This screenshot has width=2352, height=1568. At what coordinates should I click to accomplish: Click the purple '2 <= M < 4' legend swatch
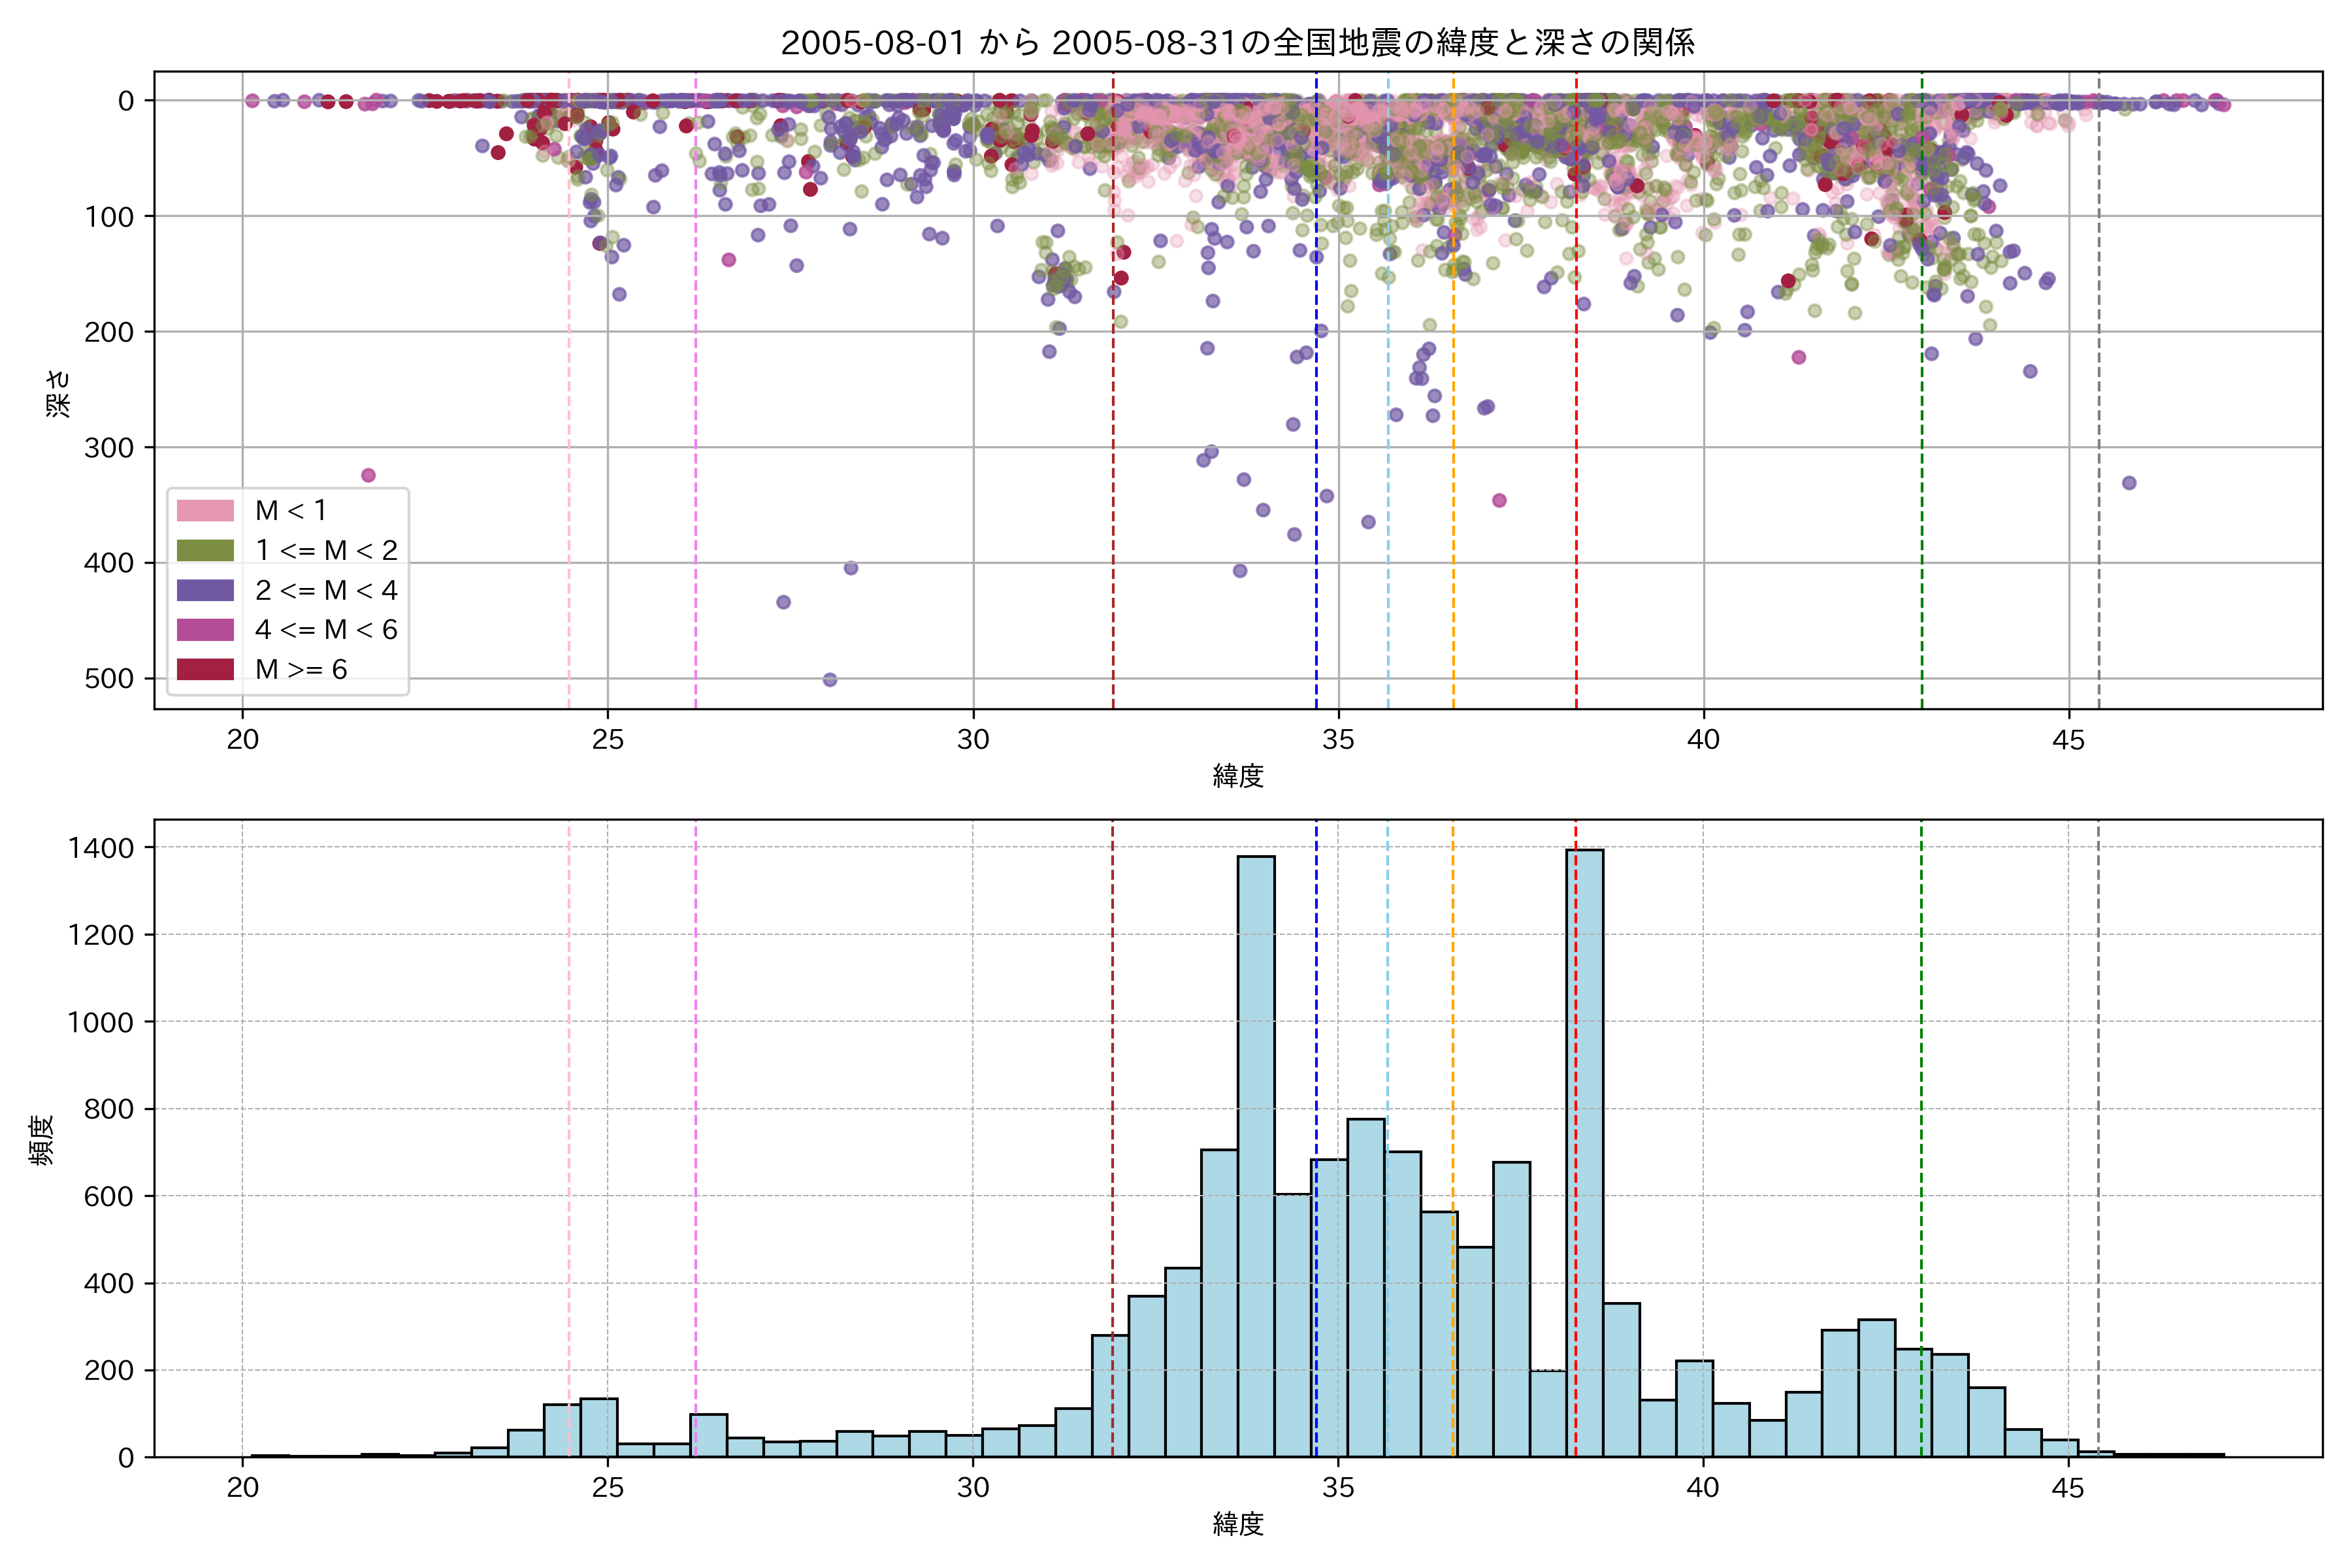(x=205, y=590)
